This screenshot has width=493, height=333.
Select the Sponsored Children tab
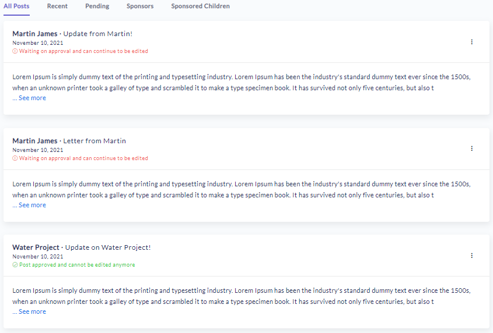[x=200, y=6]
